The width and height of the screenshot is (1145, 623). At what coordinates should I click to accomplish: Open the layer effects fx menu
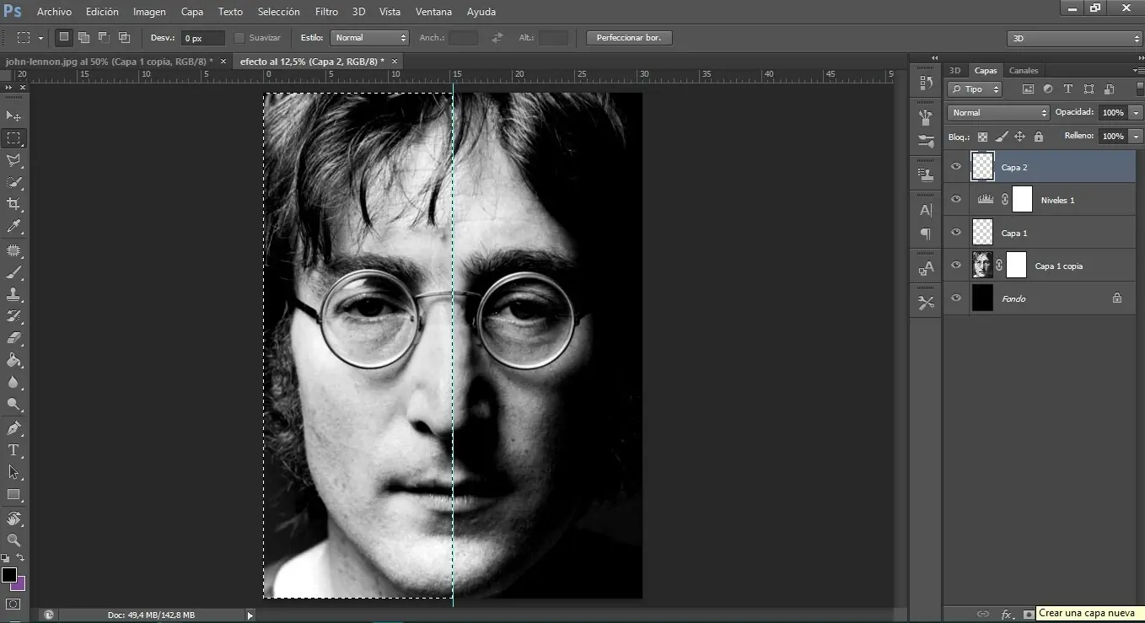point(1008,614)
